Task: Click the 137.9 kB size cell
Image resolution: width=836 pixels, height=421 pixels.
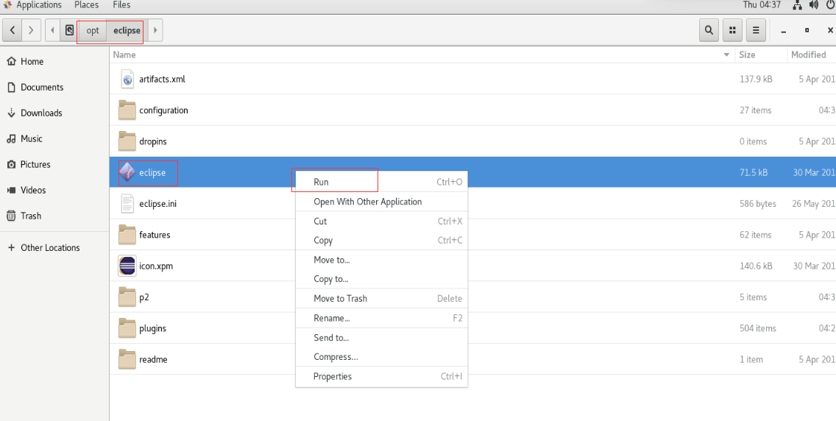Action: 756,79
